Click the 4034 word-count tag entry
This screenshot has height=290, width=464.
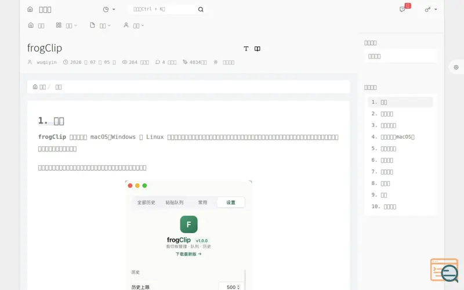point(195,62)
